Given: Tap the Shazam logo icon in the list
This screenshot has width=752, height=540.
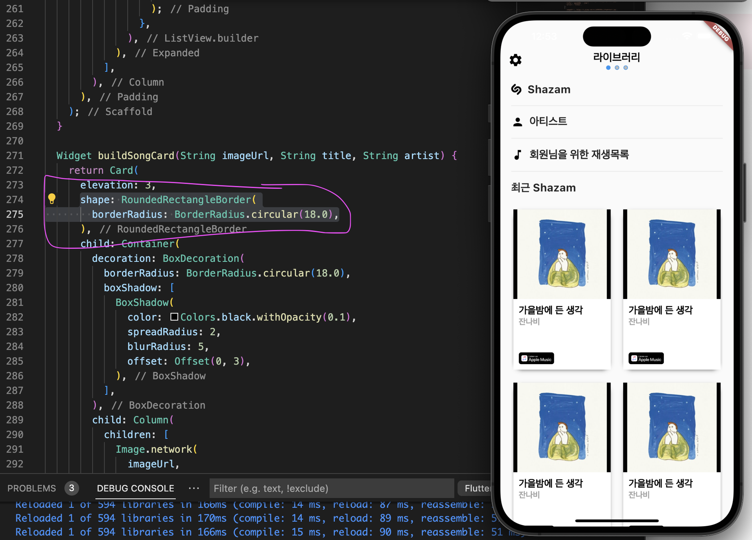Looking at the screenshot, I should [x=516, y=89].
